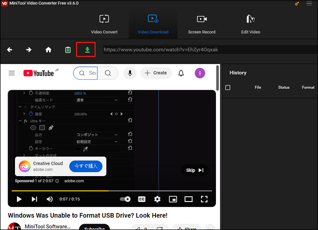The height and width of the screenshot is (230, 318).
Task: Click the adobe.com link below the ad card
Action: tap(74, 181)
